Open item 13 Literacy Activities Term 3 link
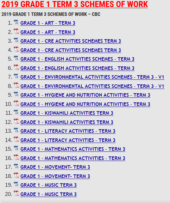Viewport: 170px width, 203px height. [x=68, y=131]
